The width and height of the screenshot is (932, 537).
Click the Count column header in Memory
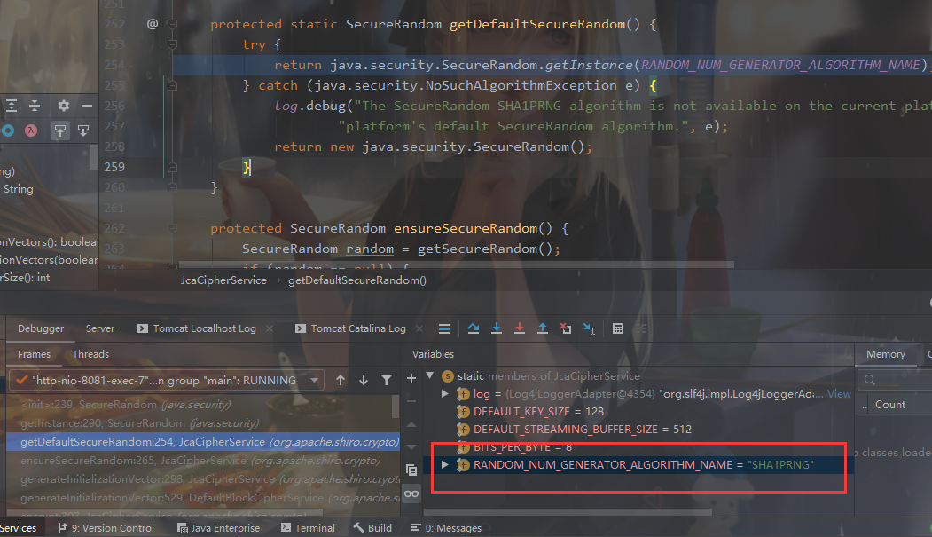pyautogui.click(x=889, y=405)
